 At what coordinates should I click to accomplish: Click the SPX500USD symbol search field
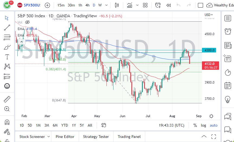(32, 5)
